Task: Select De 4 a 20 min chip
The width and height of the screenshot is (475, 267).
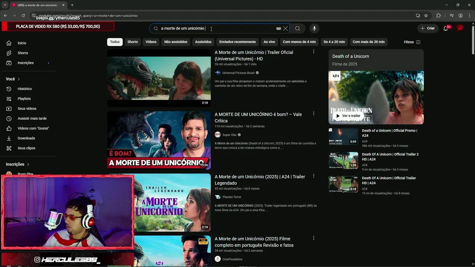Action: click(334, 42)
